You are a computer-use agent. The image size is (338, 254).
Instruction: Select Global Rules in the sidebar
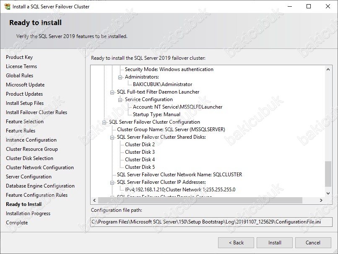tap(20, 76)
